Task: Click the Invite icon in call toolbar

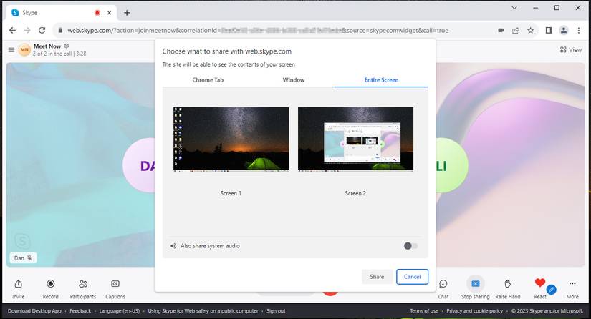Action: [x=19, y=284]
